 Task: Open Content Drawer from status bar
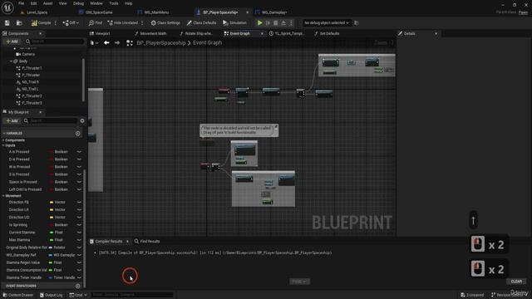[18, 295]
